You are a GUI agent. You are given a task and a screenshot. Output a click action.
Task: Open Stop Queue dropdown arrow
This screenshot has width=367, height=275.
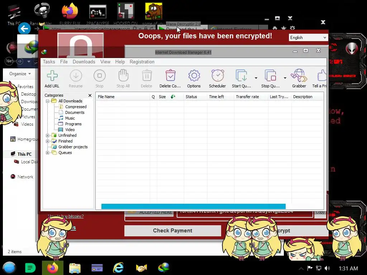tap(285, 78)
